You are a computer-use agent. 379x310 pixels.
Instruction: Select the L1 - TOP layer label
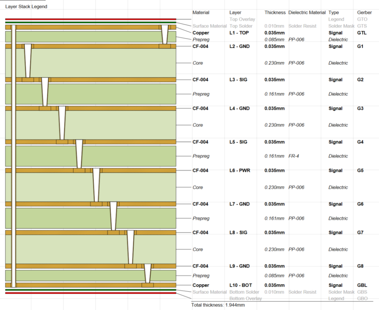click(x=239, y=33)
